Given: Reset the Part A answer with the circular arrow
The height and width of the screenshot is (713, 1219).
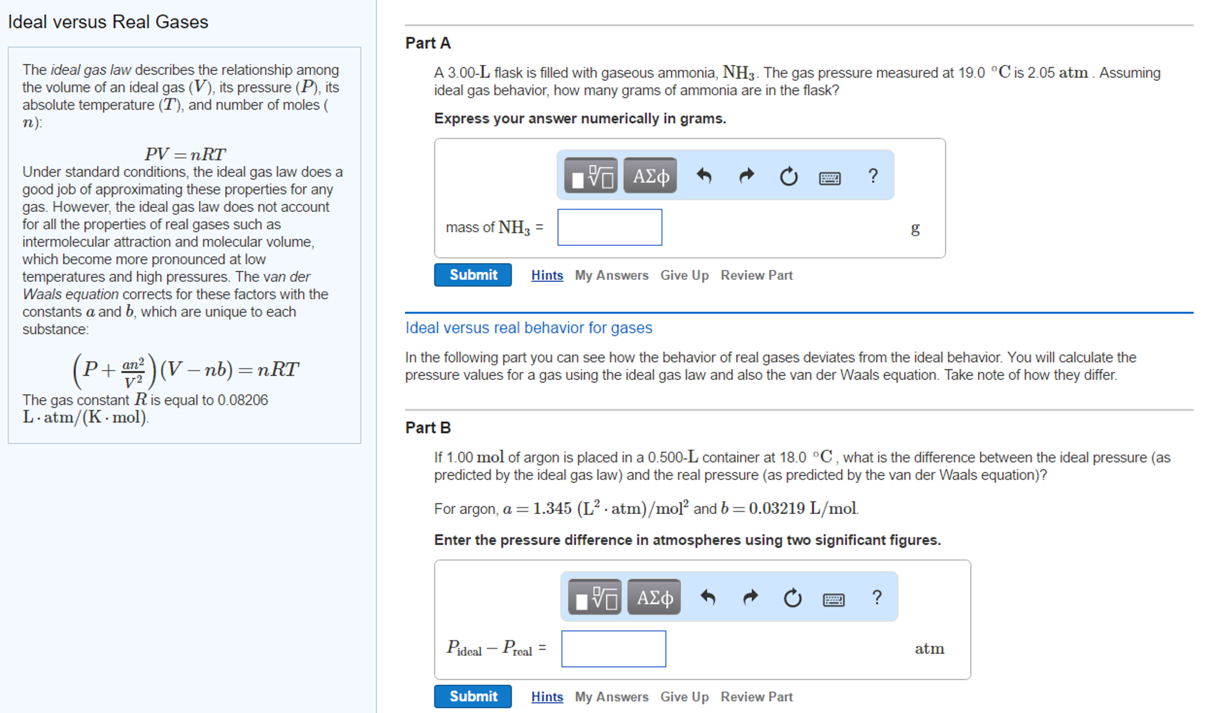Looking at the screenshot, I should 788,176.
